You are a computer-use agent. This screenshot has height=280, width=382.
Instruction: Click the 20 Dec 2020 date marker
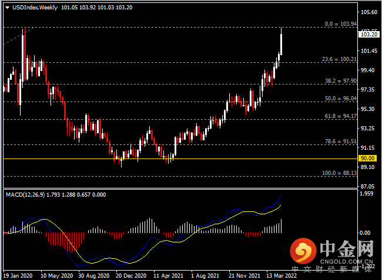[131, 276]
